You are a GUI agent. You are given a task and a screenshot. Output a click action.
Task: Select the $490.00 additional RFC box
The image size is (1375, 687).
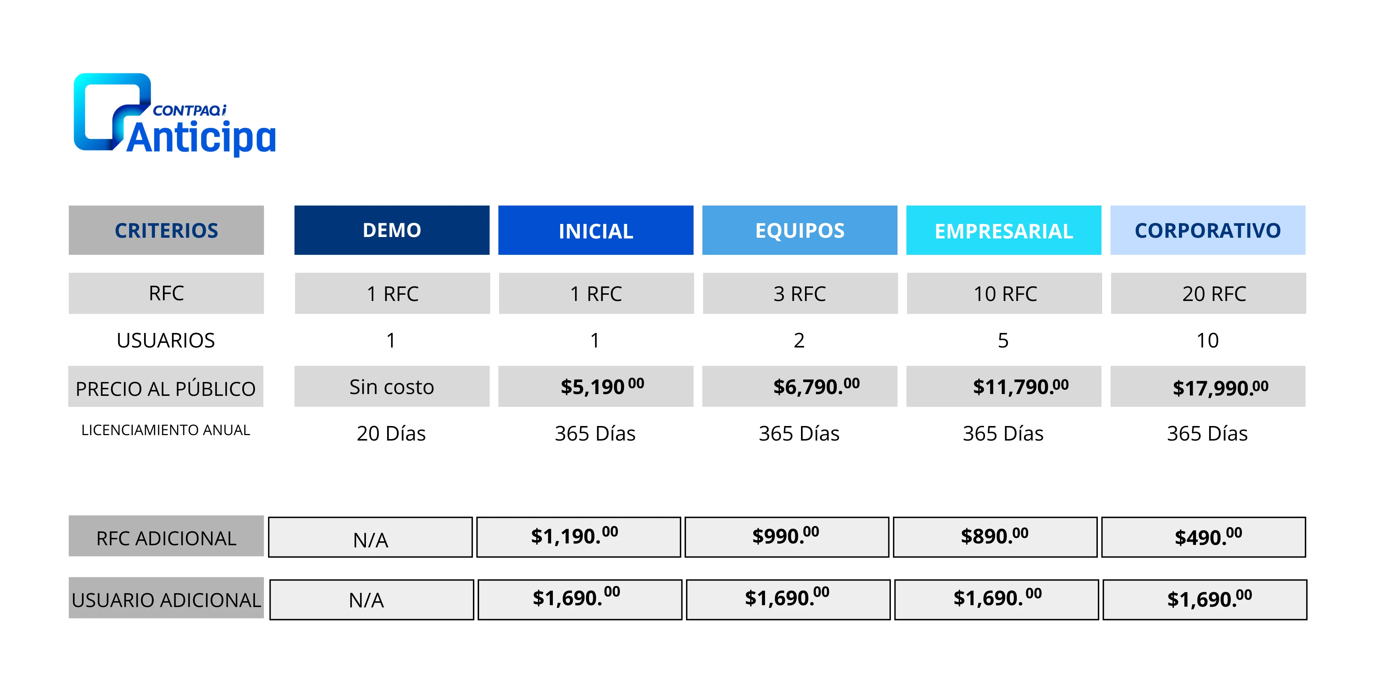[1204, 537]
